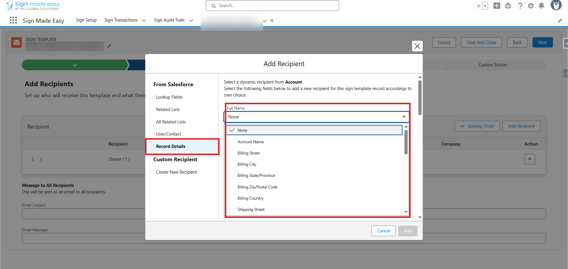Choose Account Name from the dropdown list

pos(315,142)
